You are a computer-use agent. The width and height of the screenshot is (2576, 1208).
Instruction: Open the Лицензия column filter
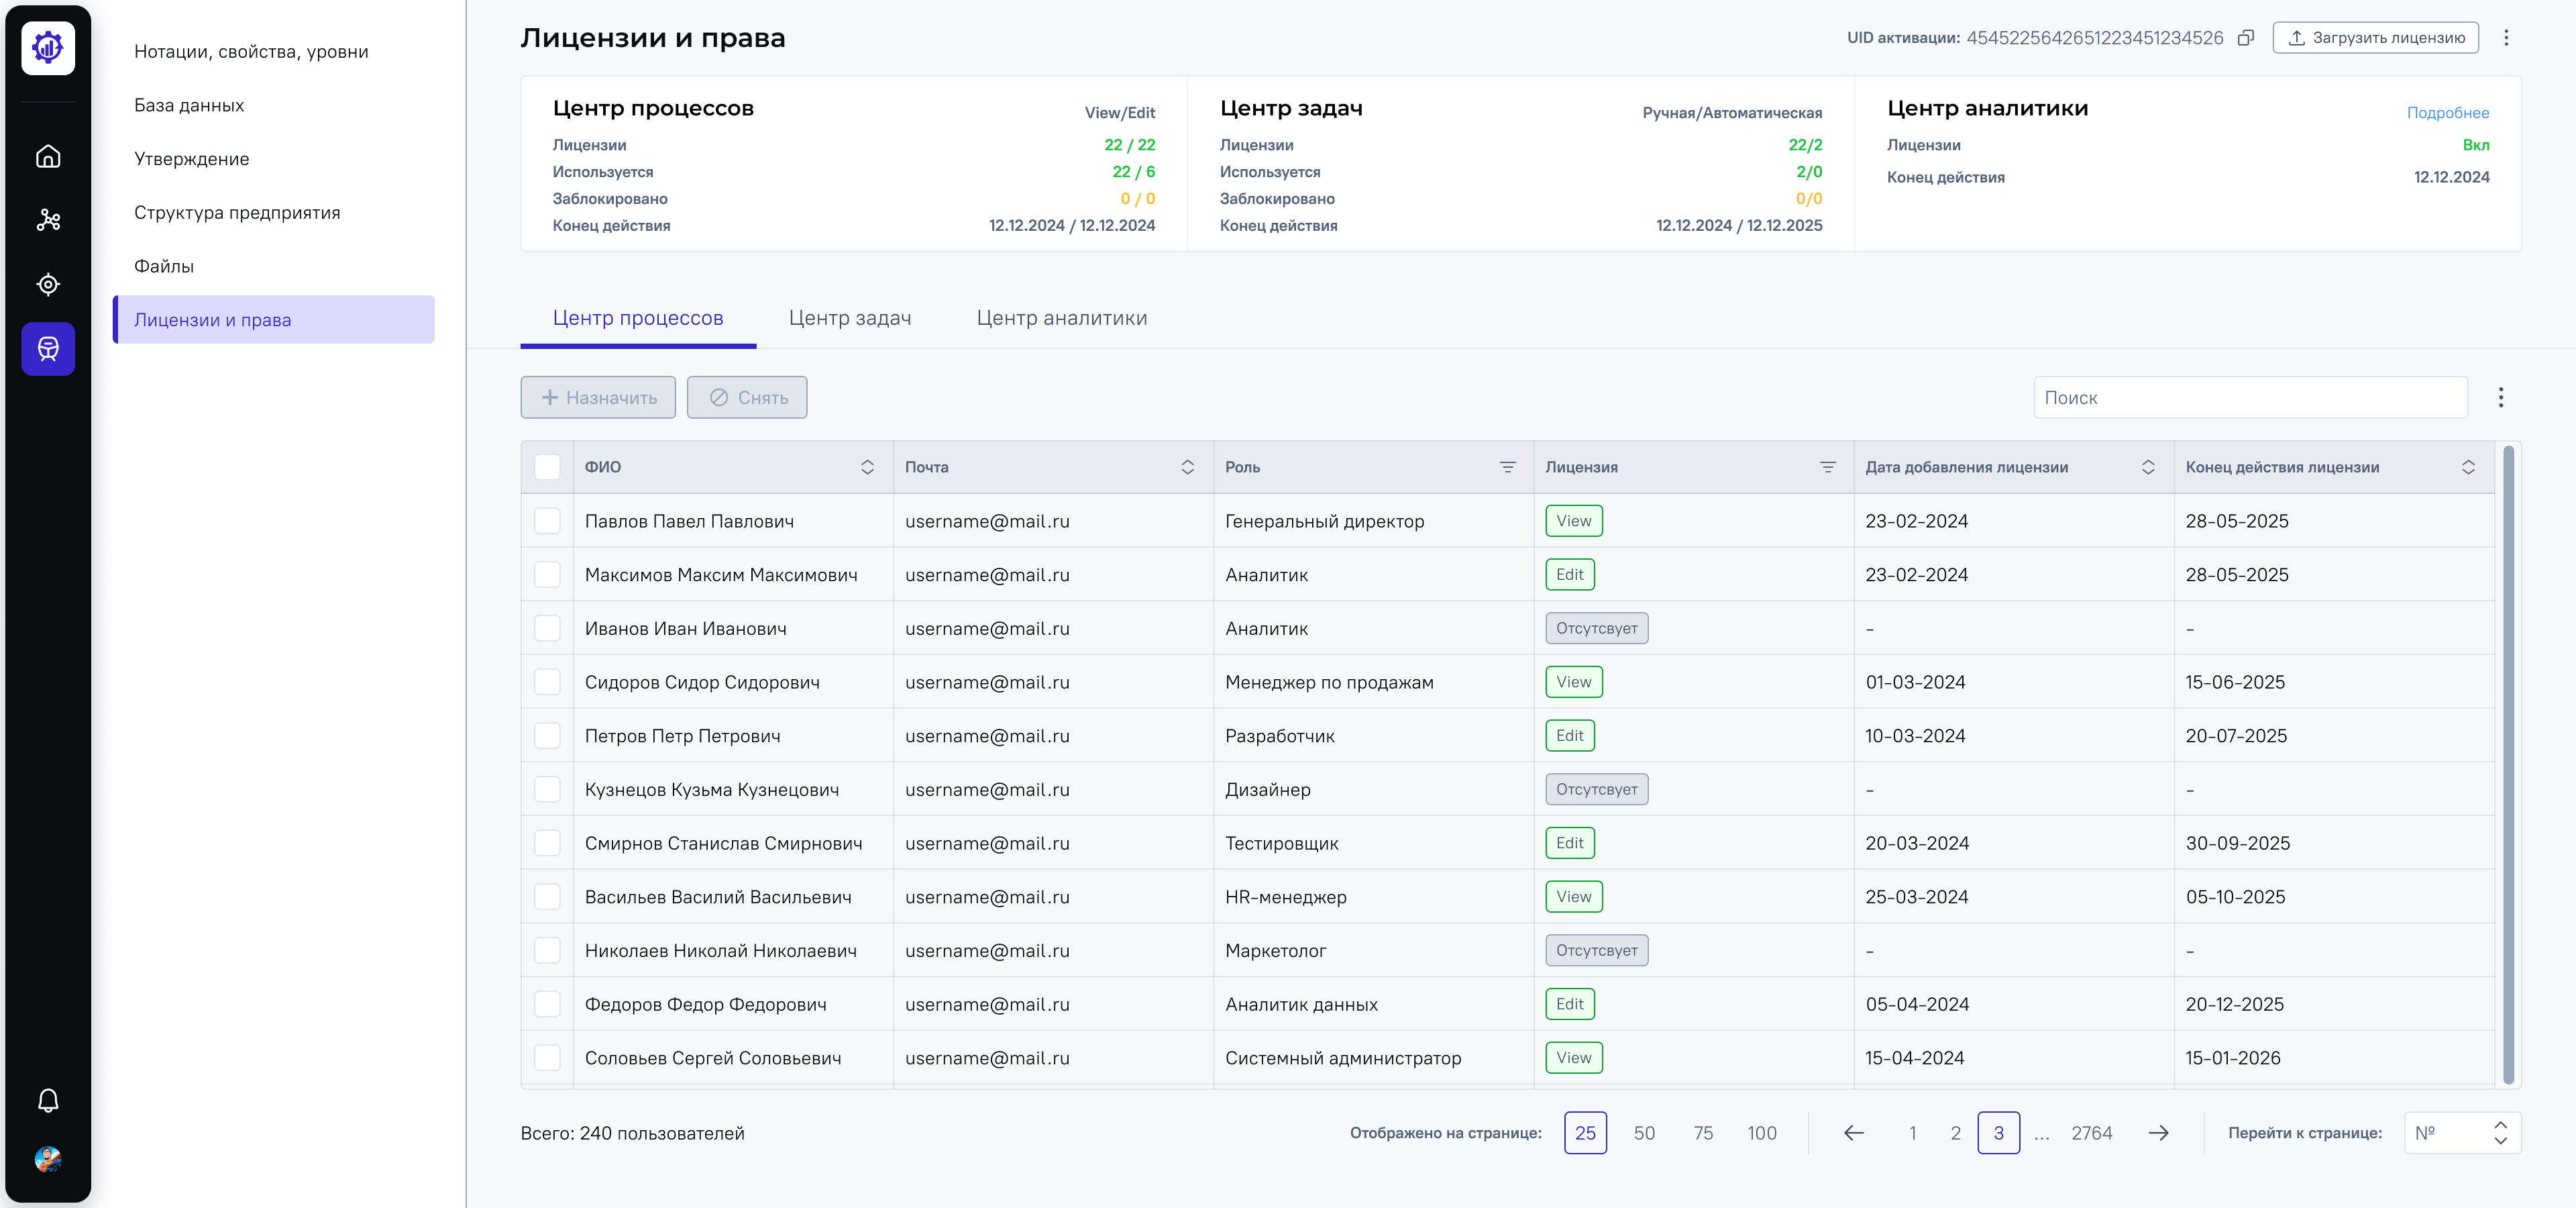[1827, 467]
